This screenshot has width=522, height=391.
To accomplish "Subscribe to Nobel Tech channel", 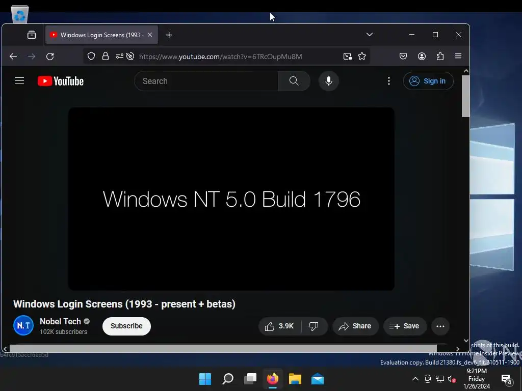I will pos(126,326).
